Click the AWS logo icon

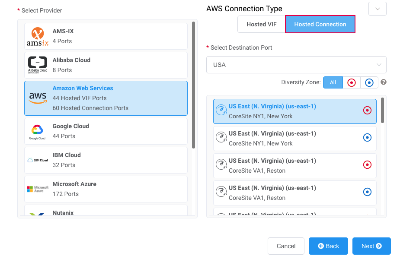[x=38, y=98]
